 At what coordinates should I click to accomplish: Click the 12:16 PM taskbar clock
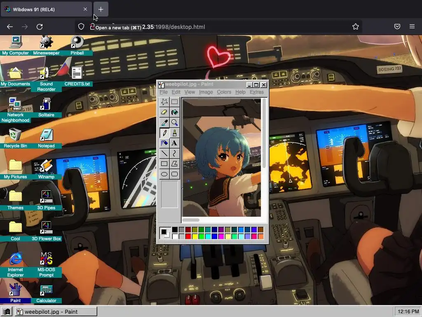[x=408, y=312]
